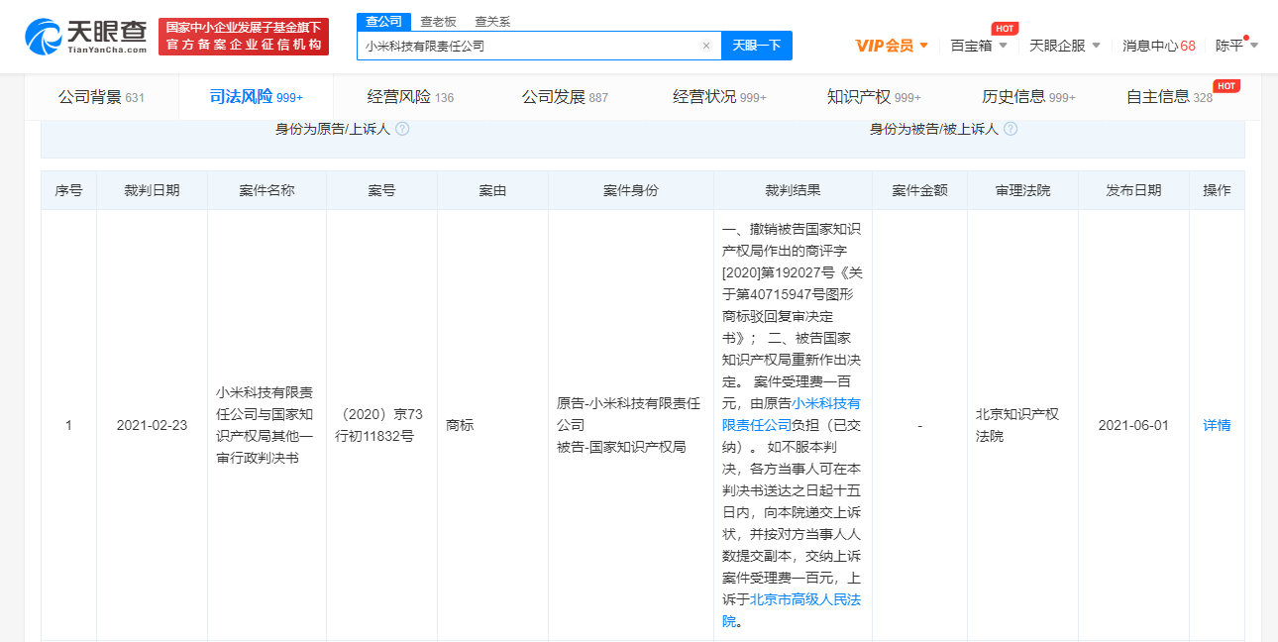
Task: Clear the search box with the X icon
Action: (x=705, y=46)
